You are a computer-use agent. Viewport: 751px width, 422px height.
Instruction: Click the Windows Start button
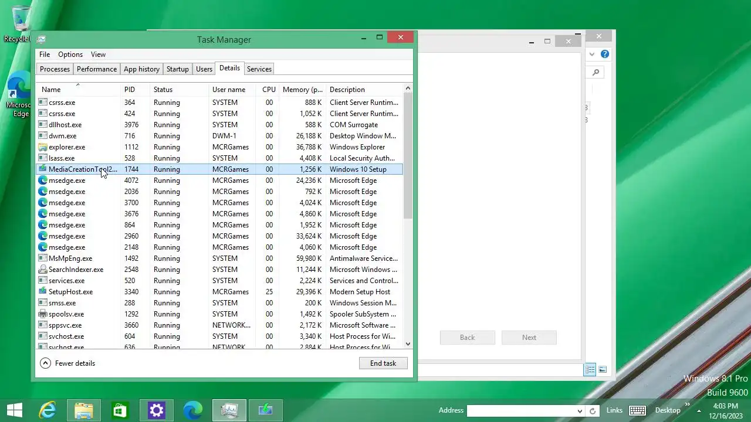(x=14, y=410)
